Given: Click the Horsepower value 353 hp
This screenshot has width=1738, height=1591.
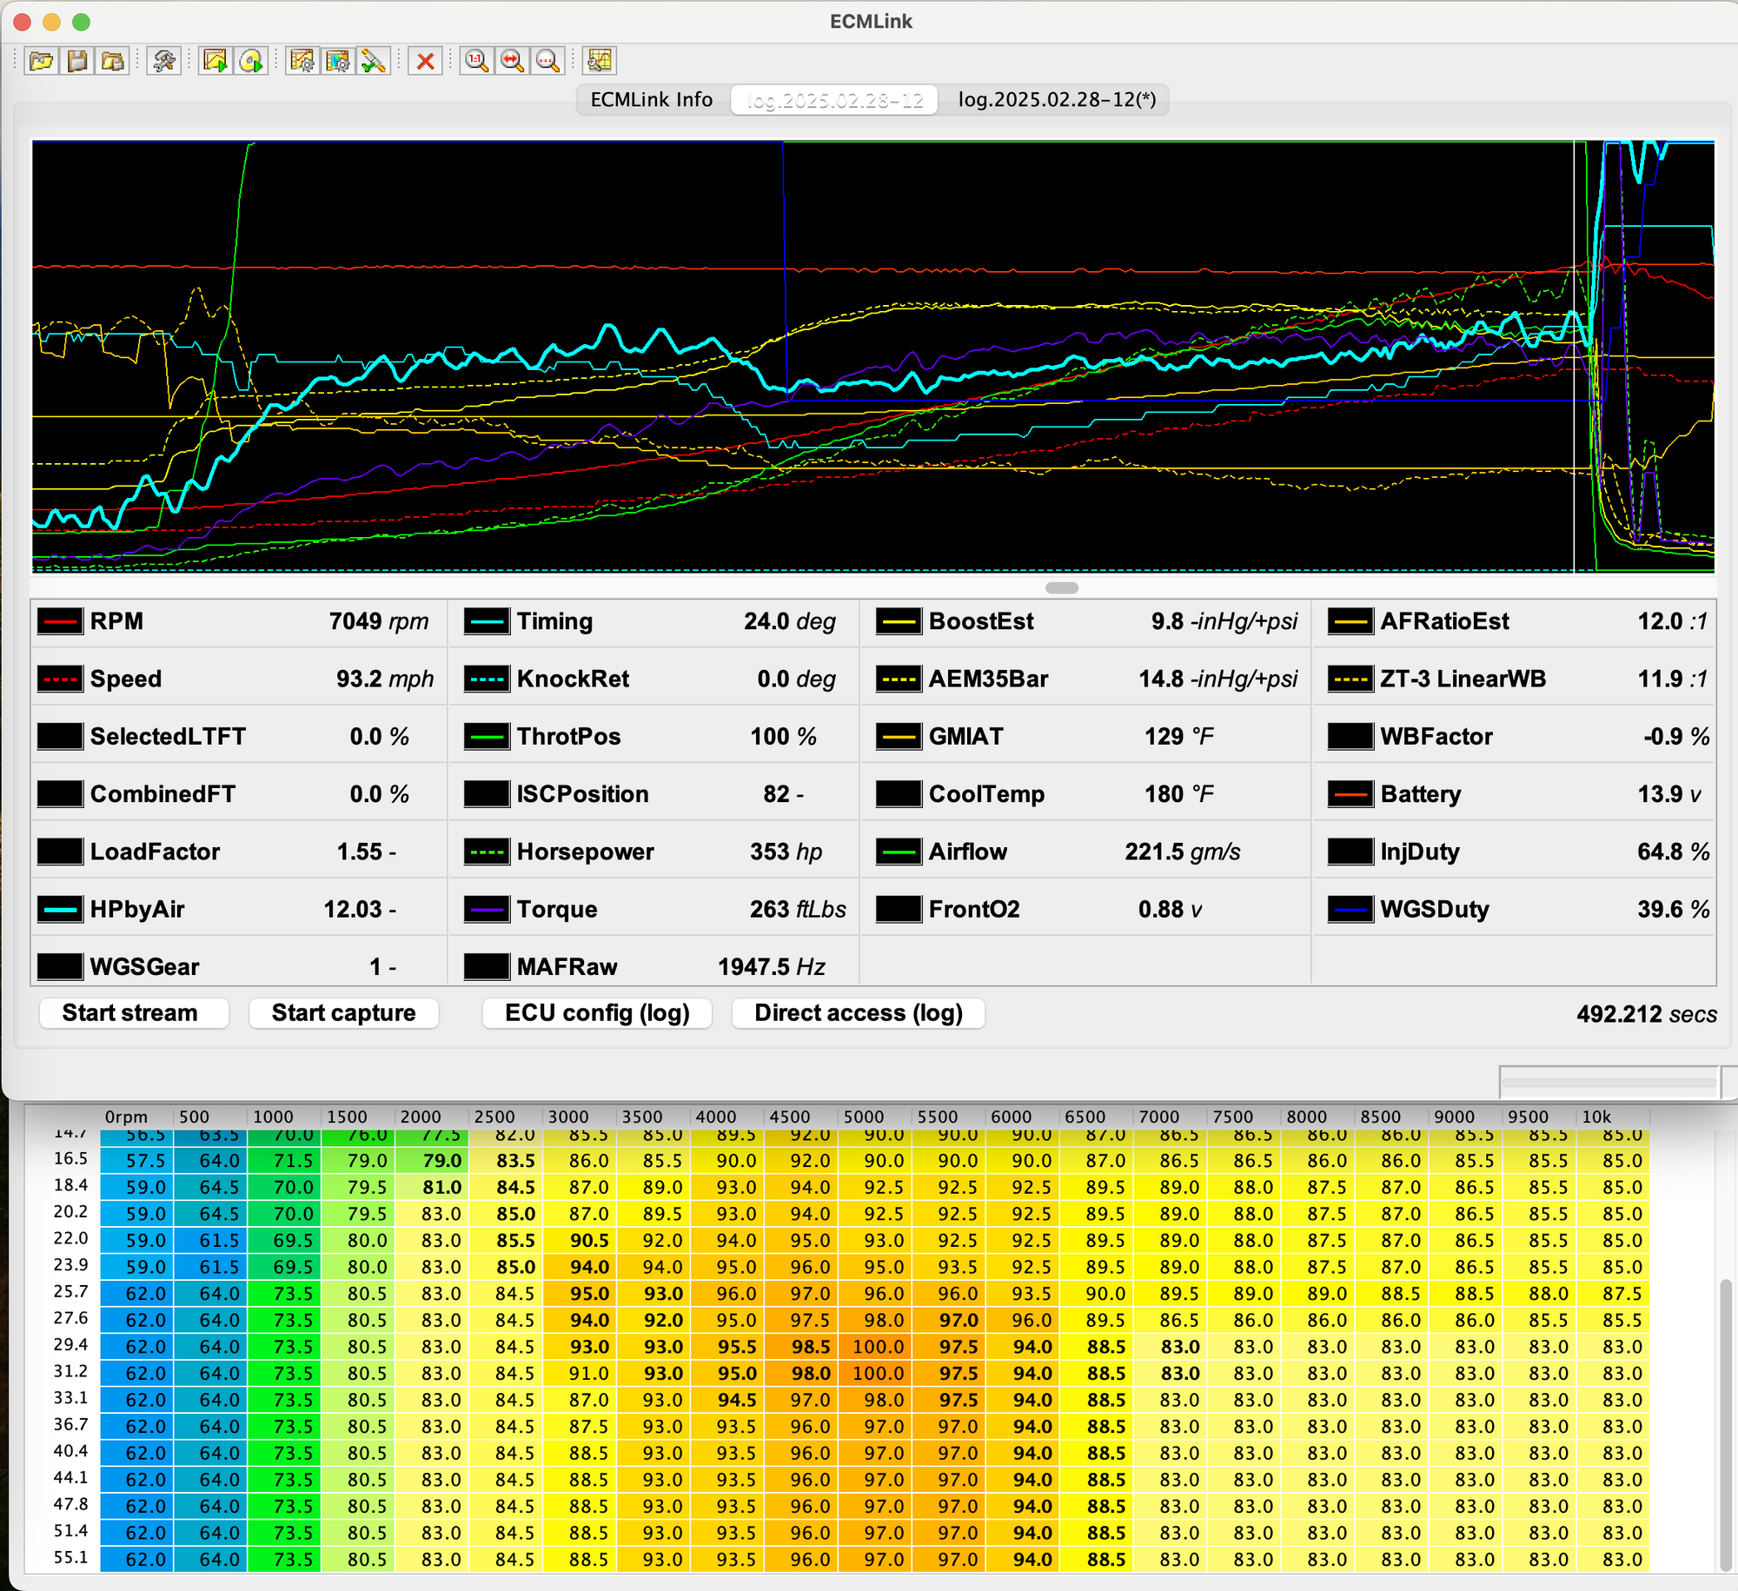Looking at the screenshot, I should click(x=786, y=852).
